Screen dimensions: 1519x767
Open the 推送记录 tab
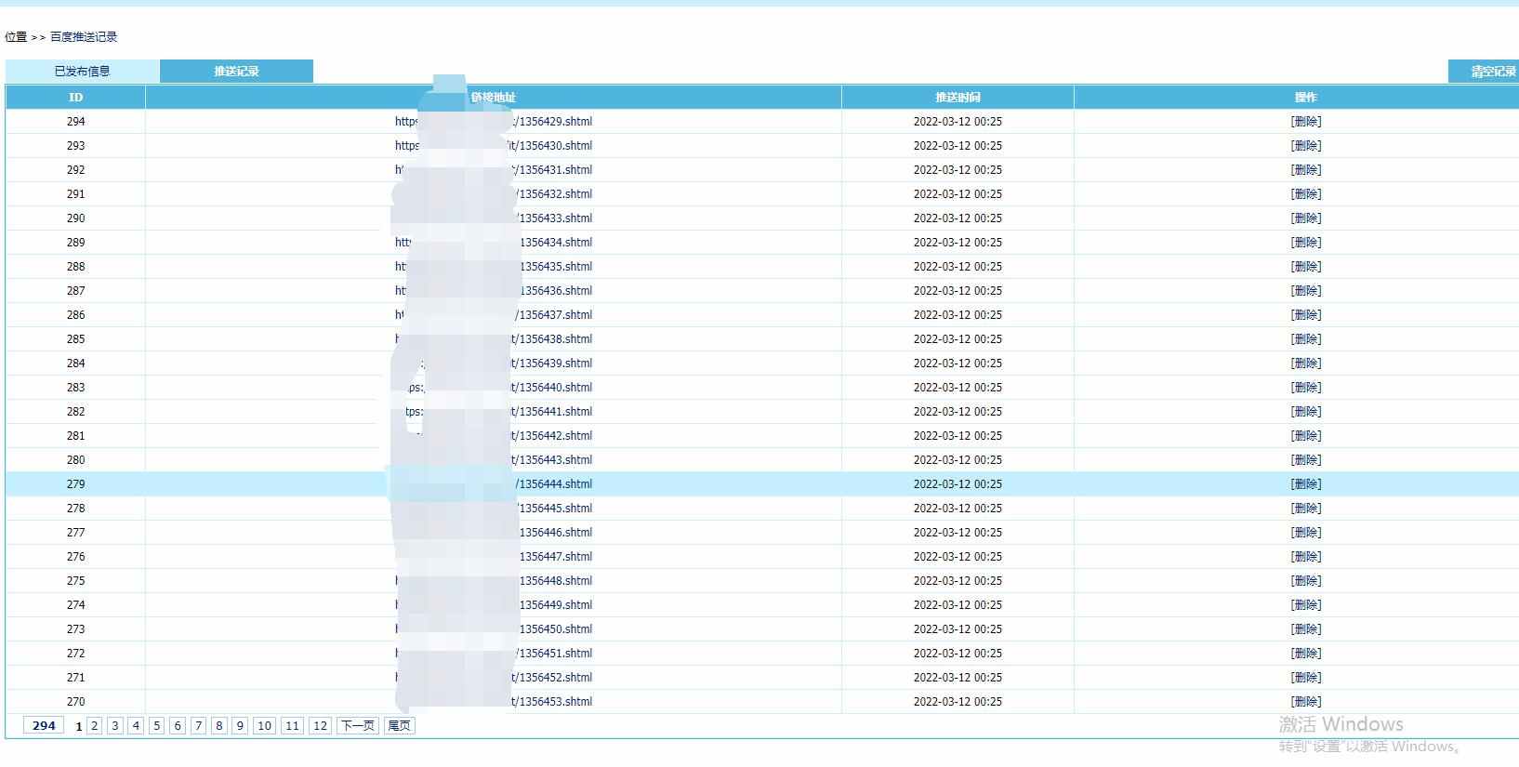(x=236, y=72)
